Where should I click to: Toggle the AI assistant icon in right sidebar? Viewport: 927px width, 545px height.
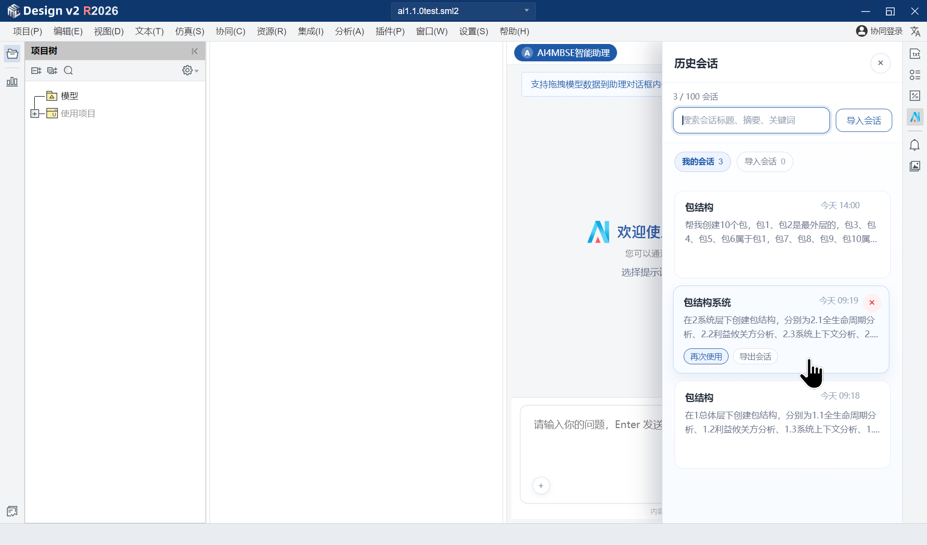915,117
